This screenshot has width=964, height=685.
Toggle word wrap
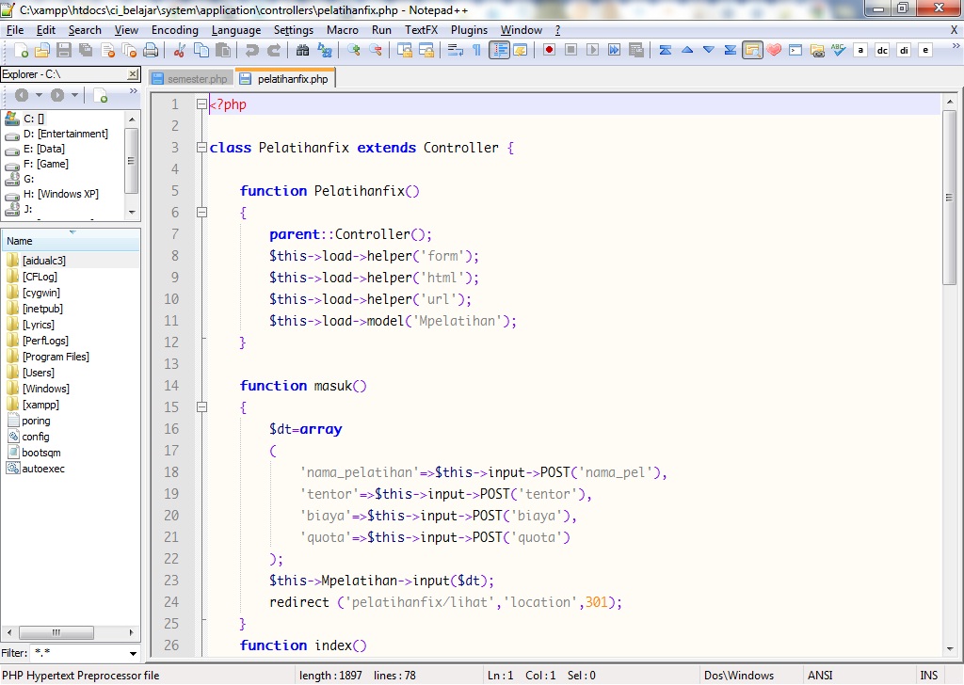(x=456, y=52)
